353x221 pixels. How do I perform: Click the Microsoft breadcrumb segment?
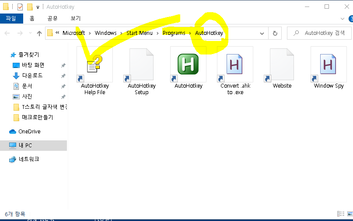pyautogui.click(x=73, y=33)
